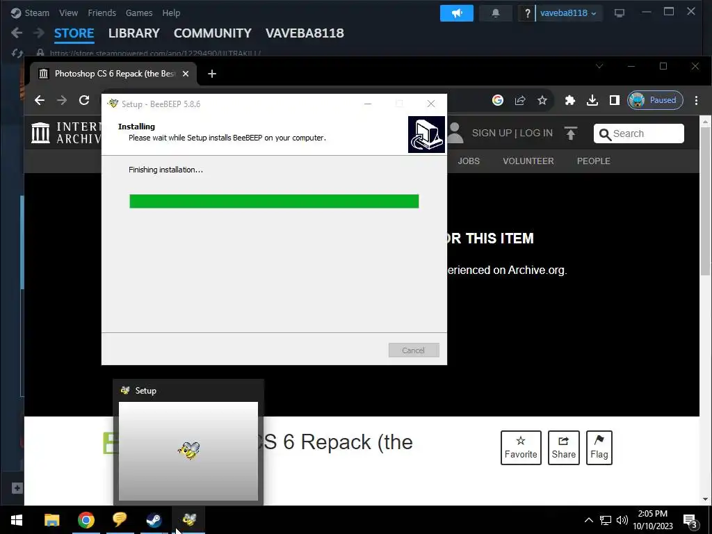Image resolution: width=712 pixels, height=534 pixels.
Task: Flag this Archive.org item
Action: (599, 448)
